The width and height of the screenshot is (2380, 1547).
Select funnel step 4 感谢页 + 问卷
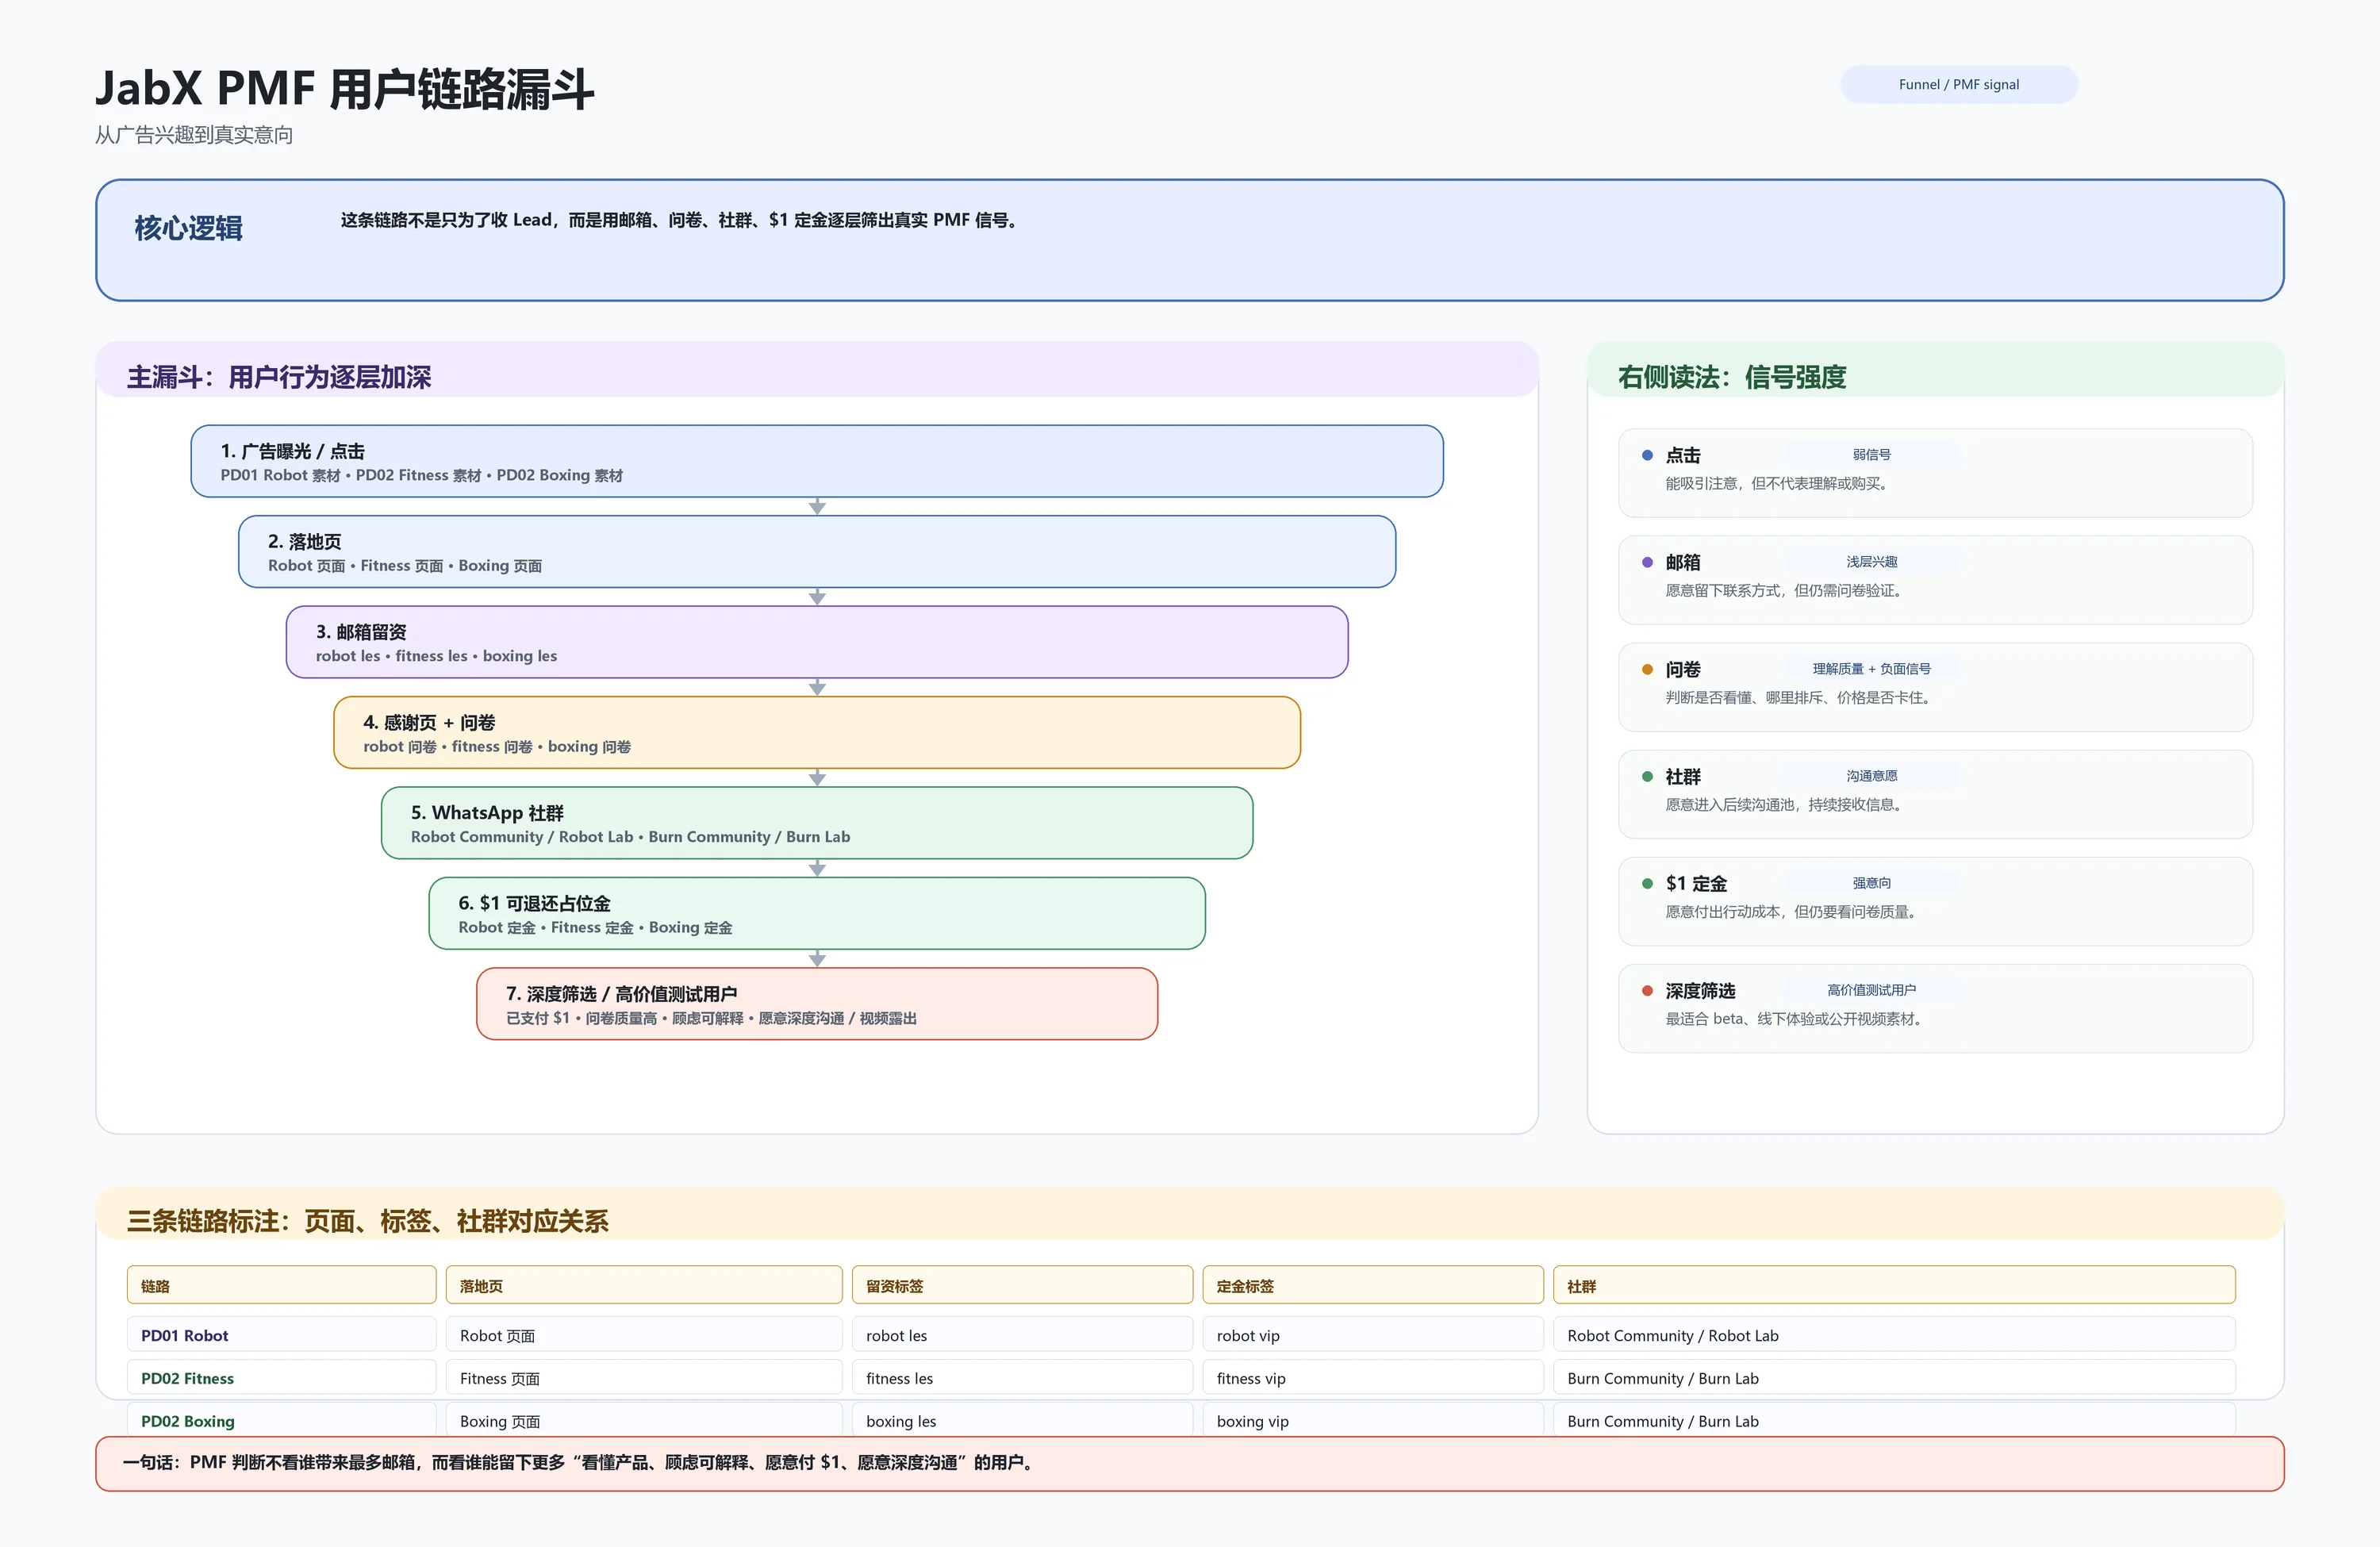tap(816, 733)
